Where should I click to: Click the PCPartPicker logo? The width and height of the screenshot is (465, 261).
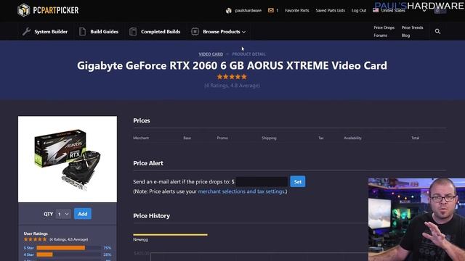coord(48,10)
